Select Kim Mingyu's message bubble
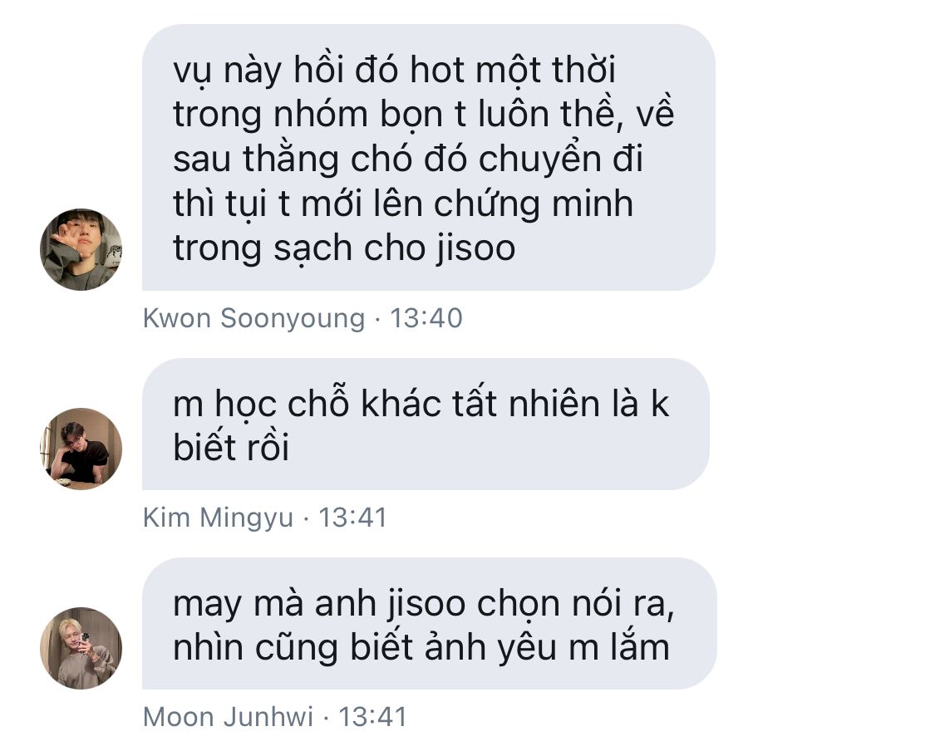This screenshot has width=935, height=751. (426, 425)
